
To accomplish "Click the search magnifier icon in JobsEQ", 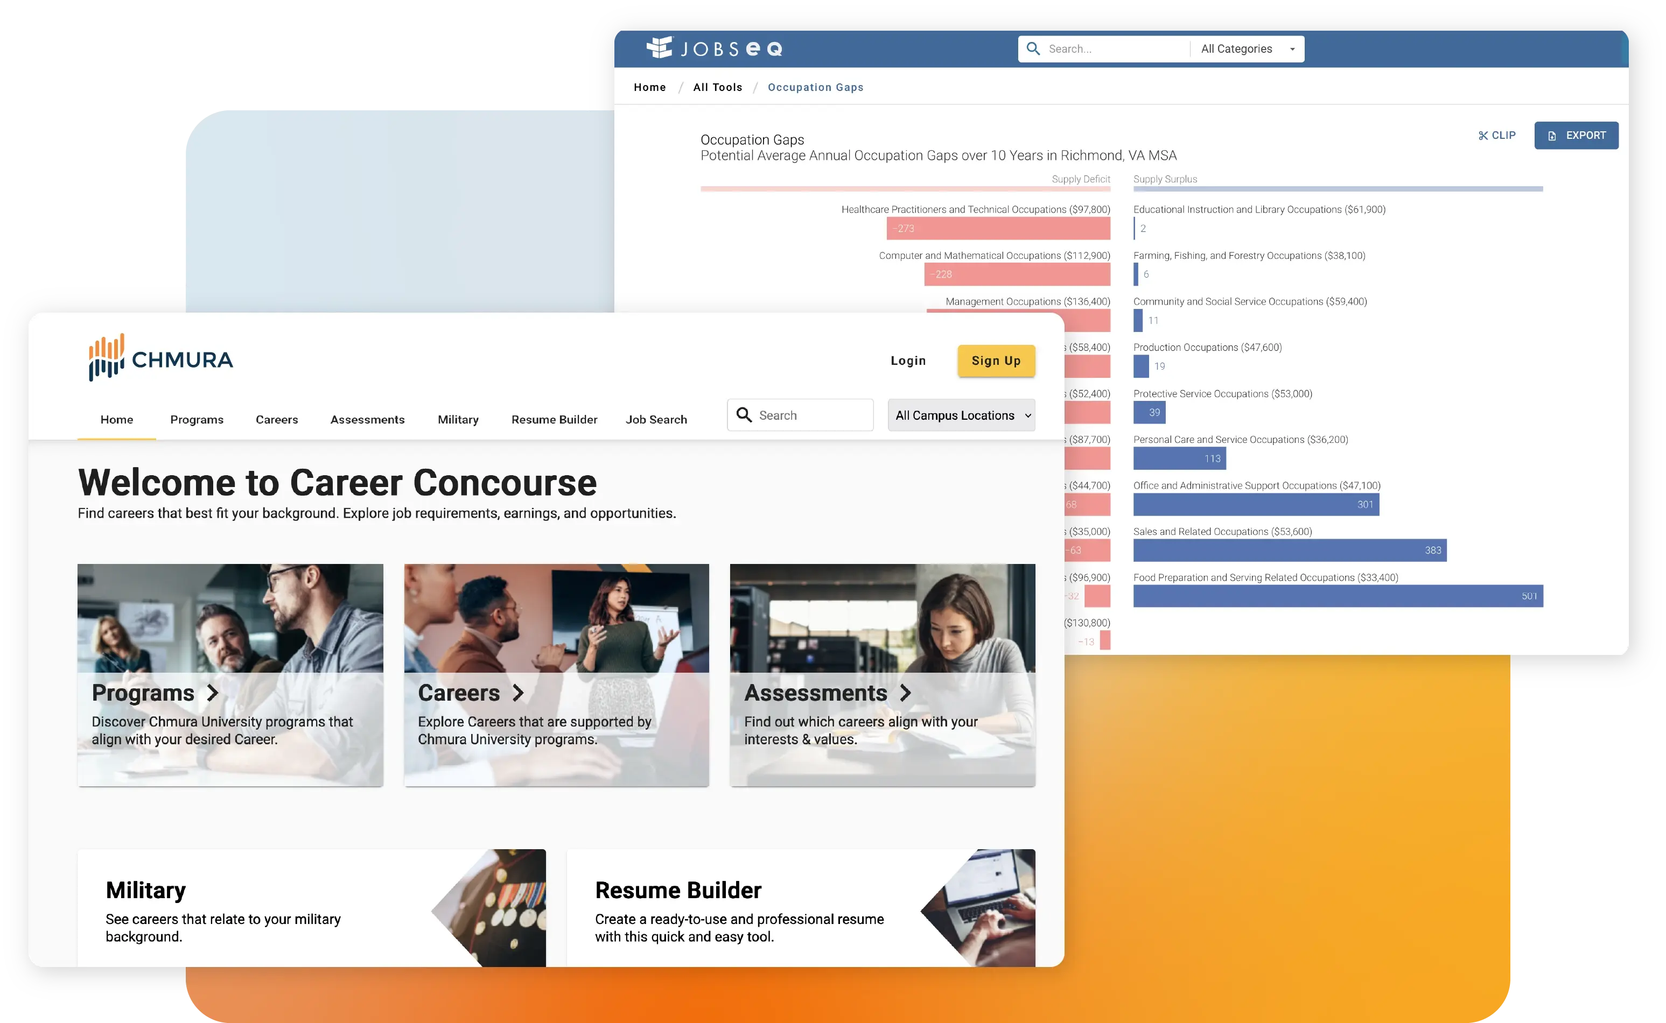I will click(x=1032, y=49).
